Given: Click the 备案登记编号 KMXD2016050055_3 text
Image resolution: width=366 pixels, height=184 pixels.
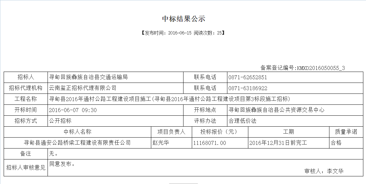Looking at the screenshot, I should click(303, 68).
